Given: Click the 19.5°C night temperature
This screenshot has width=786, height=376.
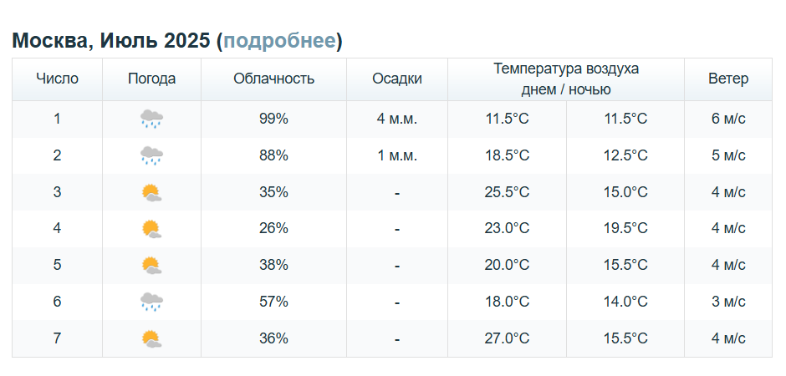Looking at the screenshot, I should click(625, 229).
